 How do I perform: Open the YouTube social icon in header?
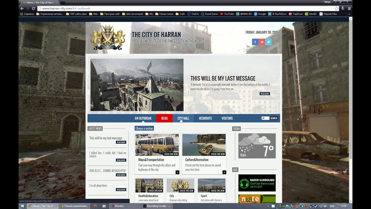[262, 42]
